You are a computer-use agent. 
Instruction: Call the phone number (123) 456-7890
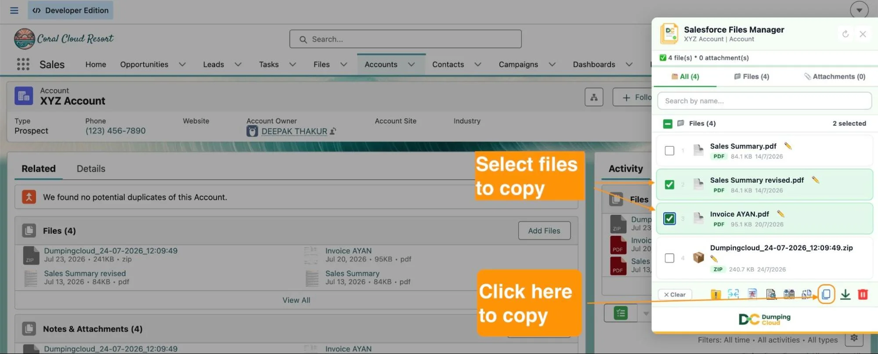(116, 130)
